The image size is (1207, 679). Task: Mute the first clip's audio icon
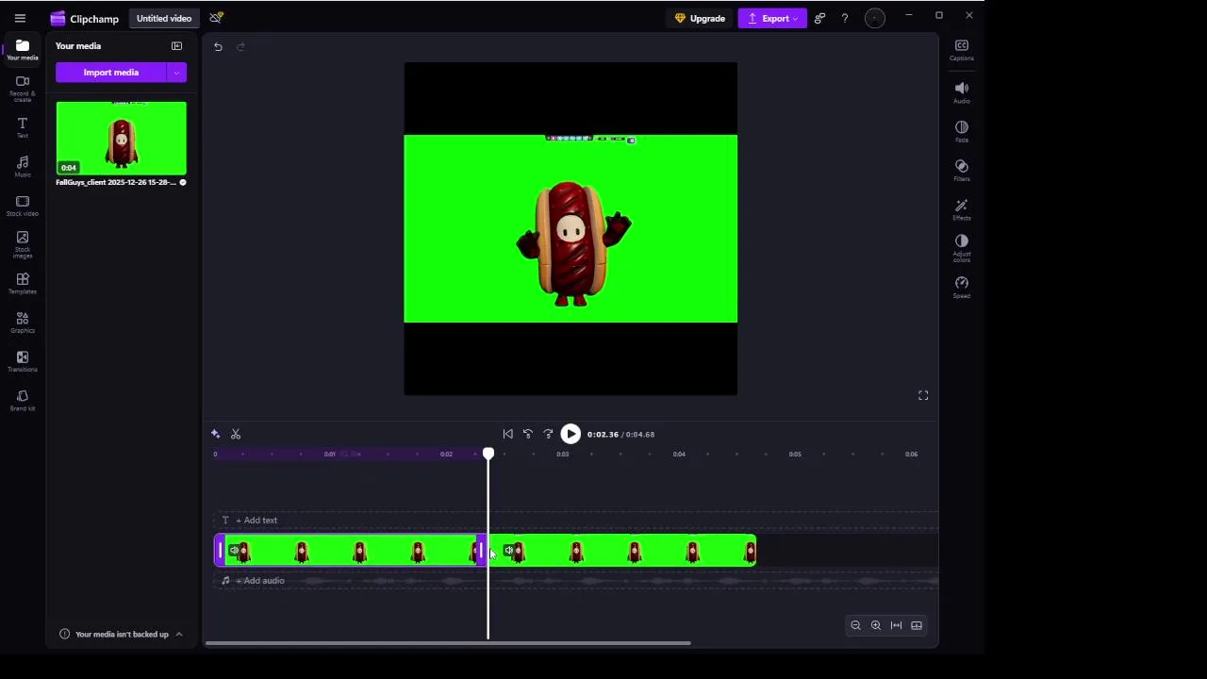click(x=234, y=551)
